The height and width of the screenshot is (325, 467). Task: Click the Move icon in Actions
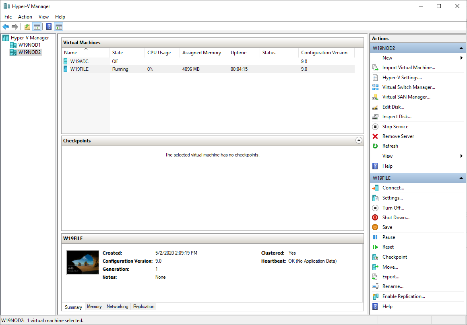(375, 267)
